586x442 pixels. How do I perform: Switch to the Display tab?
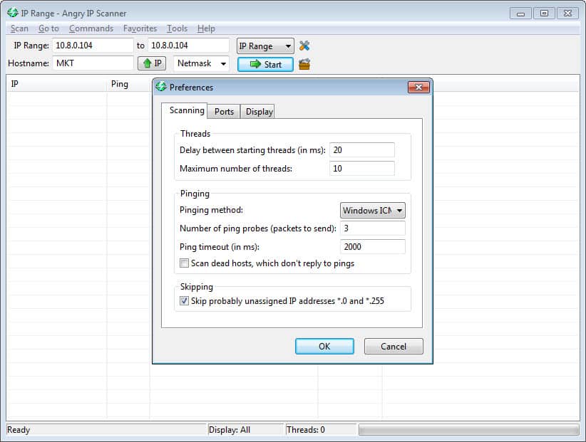tap(258, 112)
